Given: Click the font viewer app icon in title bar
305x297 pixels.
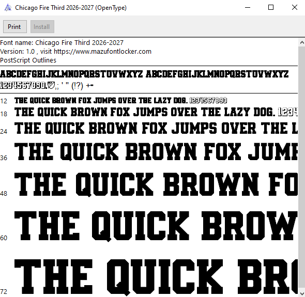Looking at the screenshot, I should [x=8, y=8].
